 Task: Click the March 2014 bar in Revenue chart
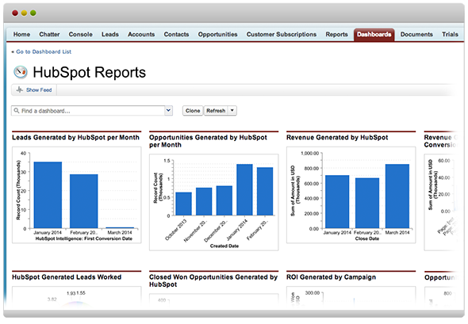(x=397, y=196)
